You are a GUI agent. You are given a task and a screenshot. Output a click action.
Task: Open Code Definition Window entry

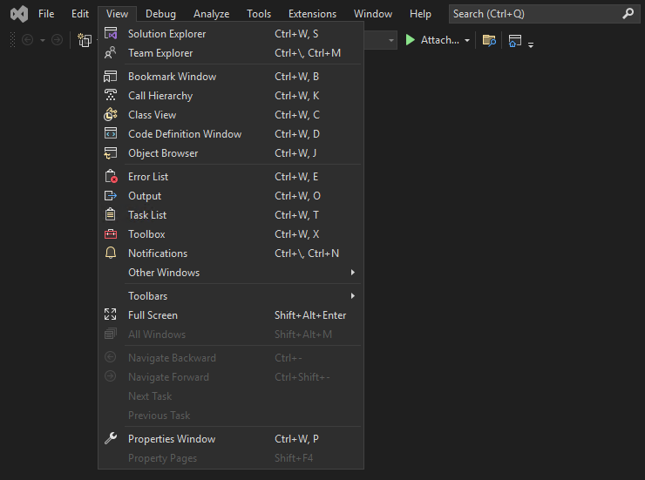(231, 134)
